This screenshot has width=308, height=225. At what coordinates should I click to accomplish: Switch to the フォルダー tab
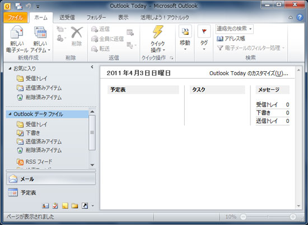click(96, 17)
